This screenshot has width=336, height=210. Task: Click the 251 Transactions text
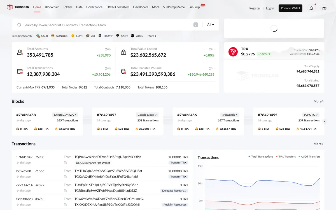(x=148, y=120)
